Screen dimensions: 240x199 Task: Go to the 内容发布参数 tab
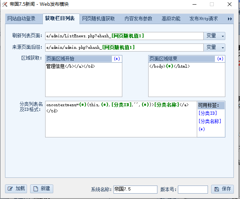pos(139,18)
